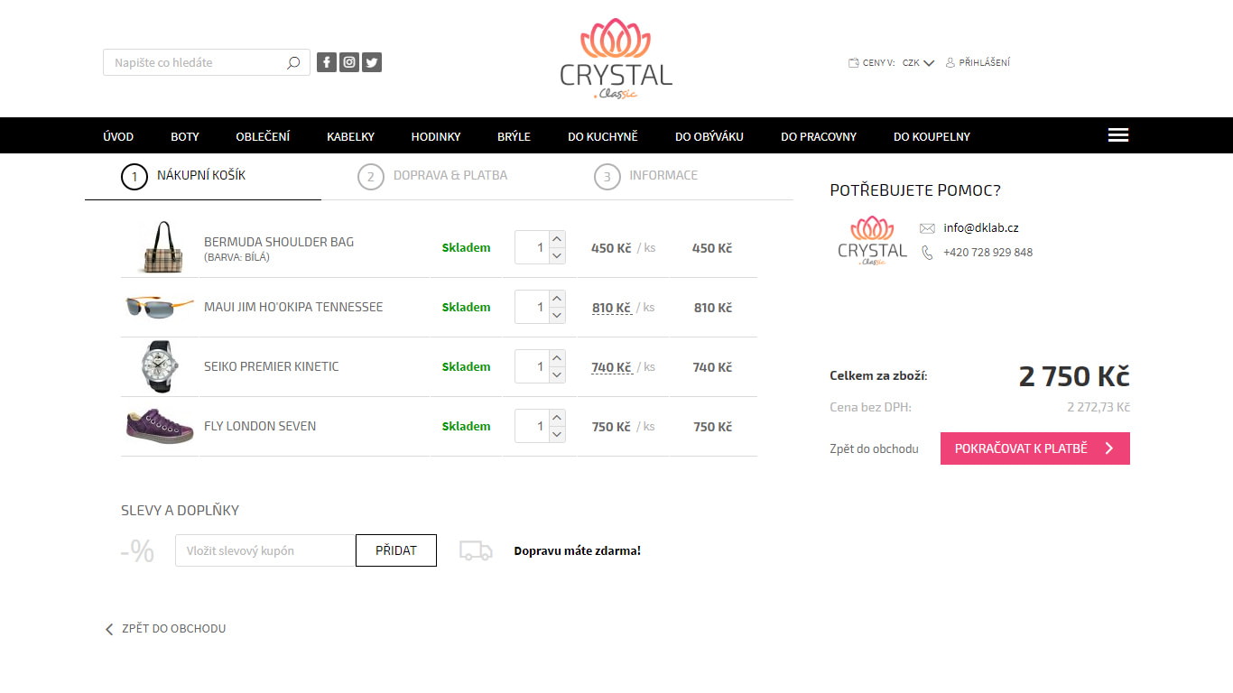
Task: Open Seiko Premier Kinetic product link
Action: tap(272, 366)
